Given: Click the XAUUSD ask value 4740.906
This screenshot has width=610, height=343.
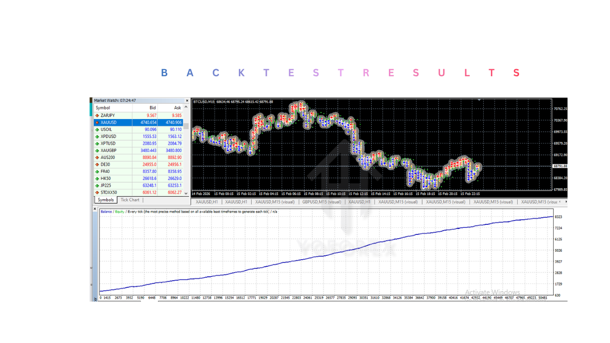Looking at the screenshot, I should [173, 122].
